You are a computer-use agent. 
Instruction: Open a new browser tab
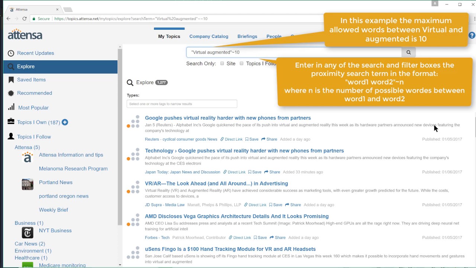point(68,10)
